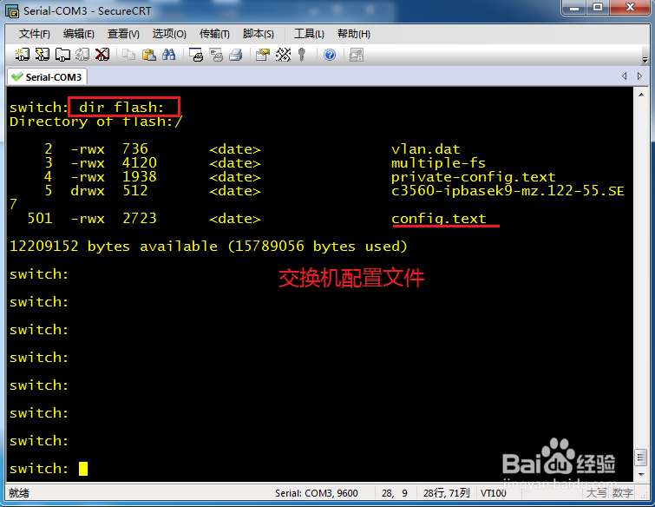This screenshot has width=655, height=507.
Task: Click the multiple-fs filename
Action: 439,163
